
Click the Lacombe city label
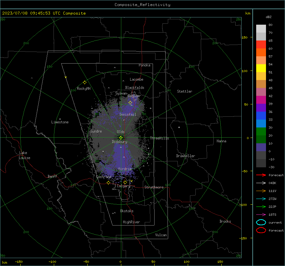click(136, 79)
